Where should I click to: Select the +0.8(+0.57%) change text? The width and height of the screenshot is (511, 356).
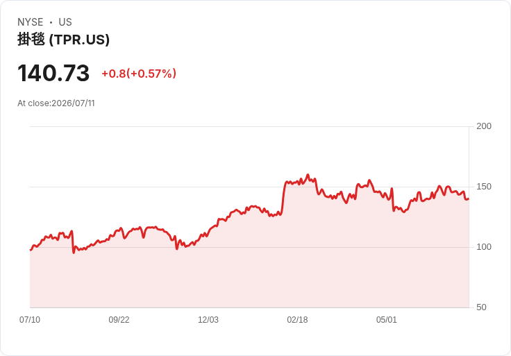pos(139,74)
